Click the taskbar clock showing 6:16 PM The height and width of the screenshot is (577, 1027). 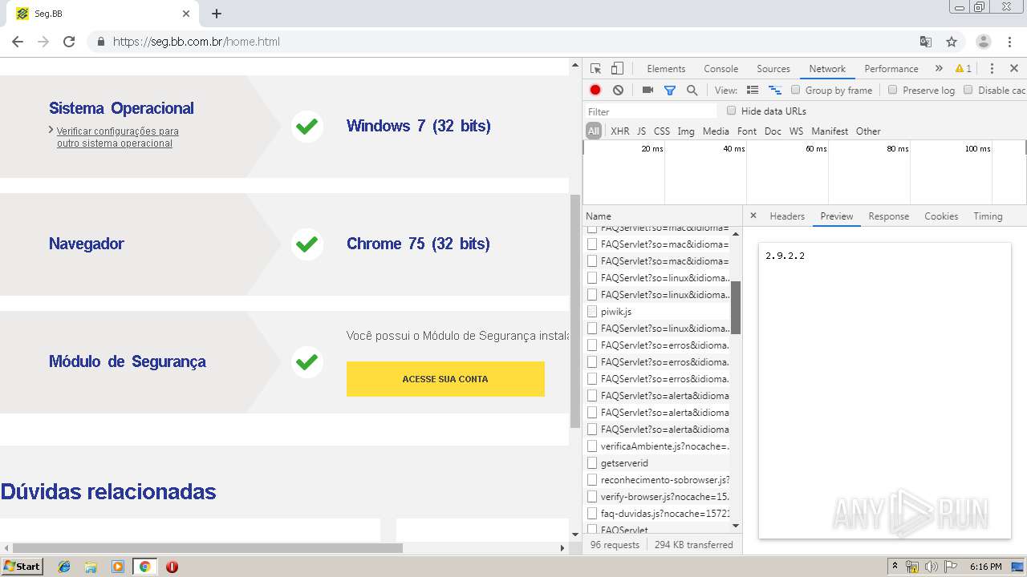click(x=985, y=567)
